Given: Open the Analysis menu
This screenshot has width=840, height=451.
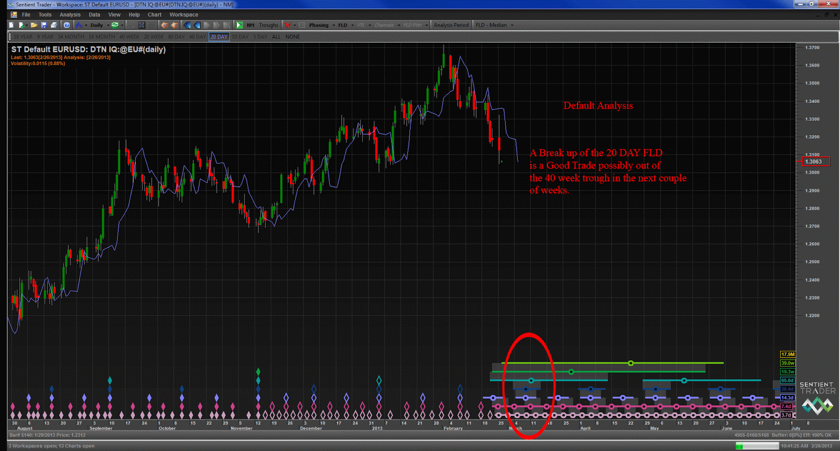Looking at the screenshot, I should [70, 15].
